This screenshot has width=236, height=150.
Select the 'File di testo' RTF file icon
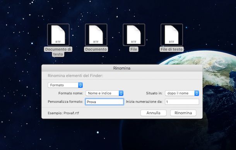click(x=171, y=34)
